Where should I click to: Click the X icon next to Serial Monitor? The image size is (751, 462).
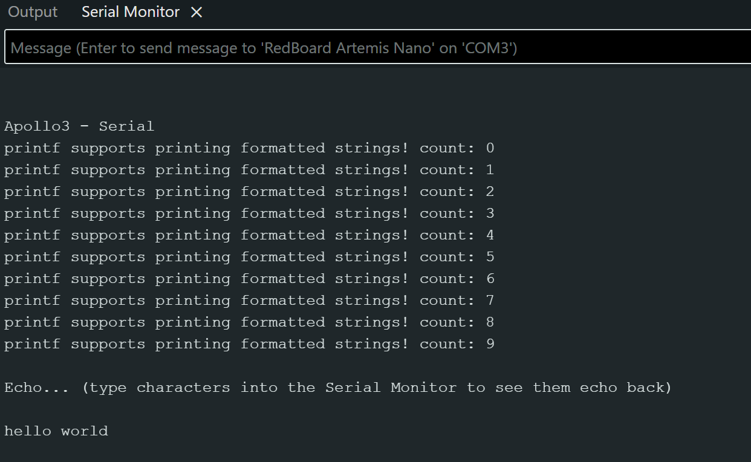tap(196, 11)
